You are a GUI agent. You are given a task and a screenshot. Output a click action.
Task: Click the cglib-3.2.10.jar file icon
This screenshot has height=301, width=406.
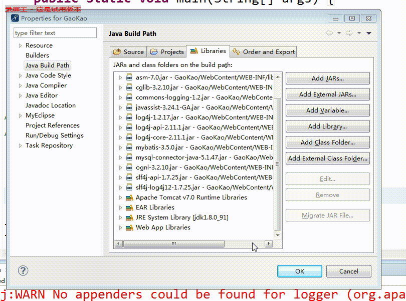pos(129,87)
